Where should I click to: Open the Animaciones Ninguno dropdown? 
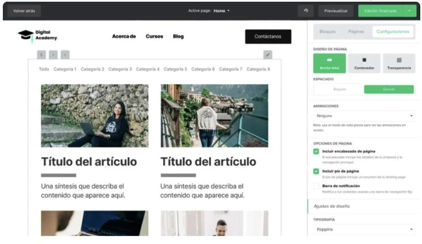coord(364,116)
